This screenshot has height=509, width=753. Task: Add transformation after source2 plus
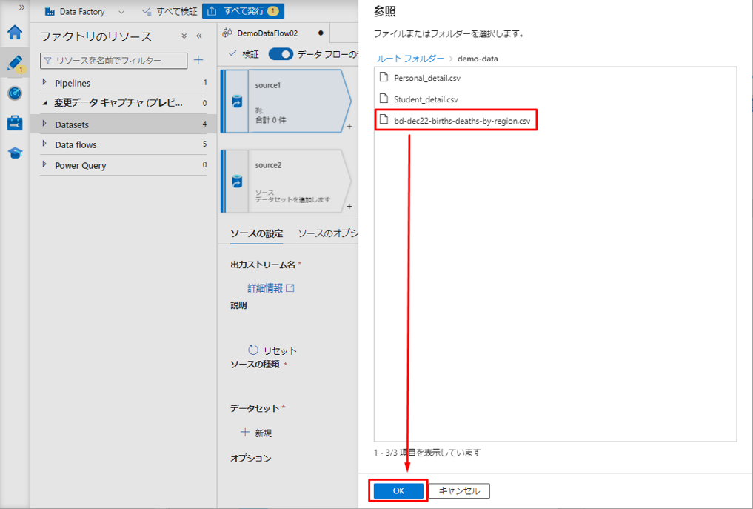(x=349, y=206)
